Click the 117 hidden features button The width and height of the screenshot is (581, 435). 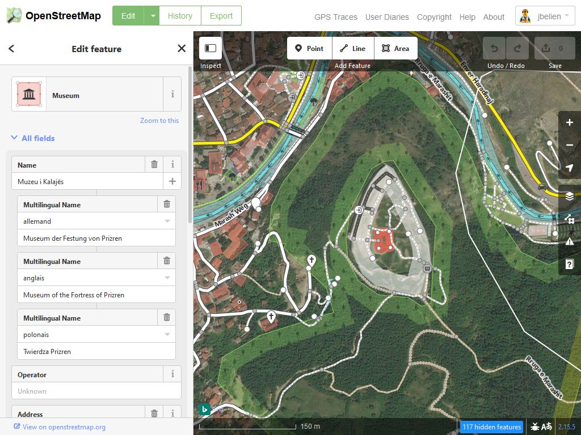[x=491, y=427]
